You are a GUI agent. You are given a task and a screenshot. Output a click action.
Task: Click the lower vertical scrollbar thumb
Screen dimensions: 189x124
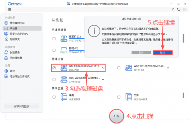(x=183, y=95)
